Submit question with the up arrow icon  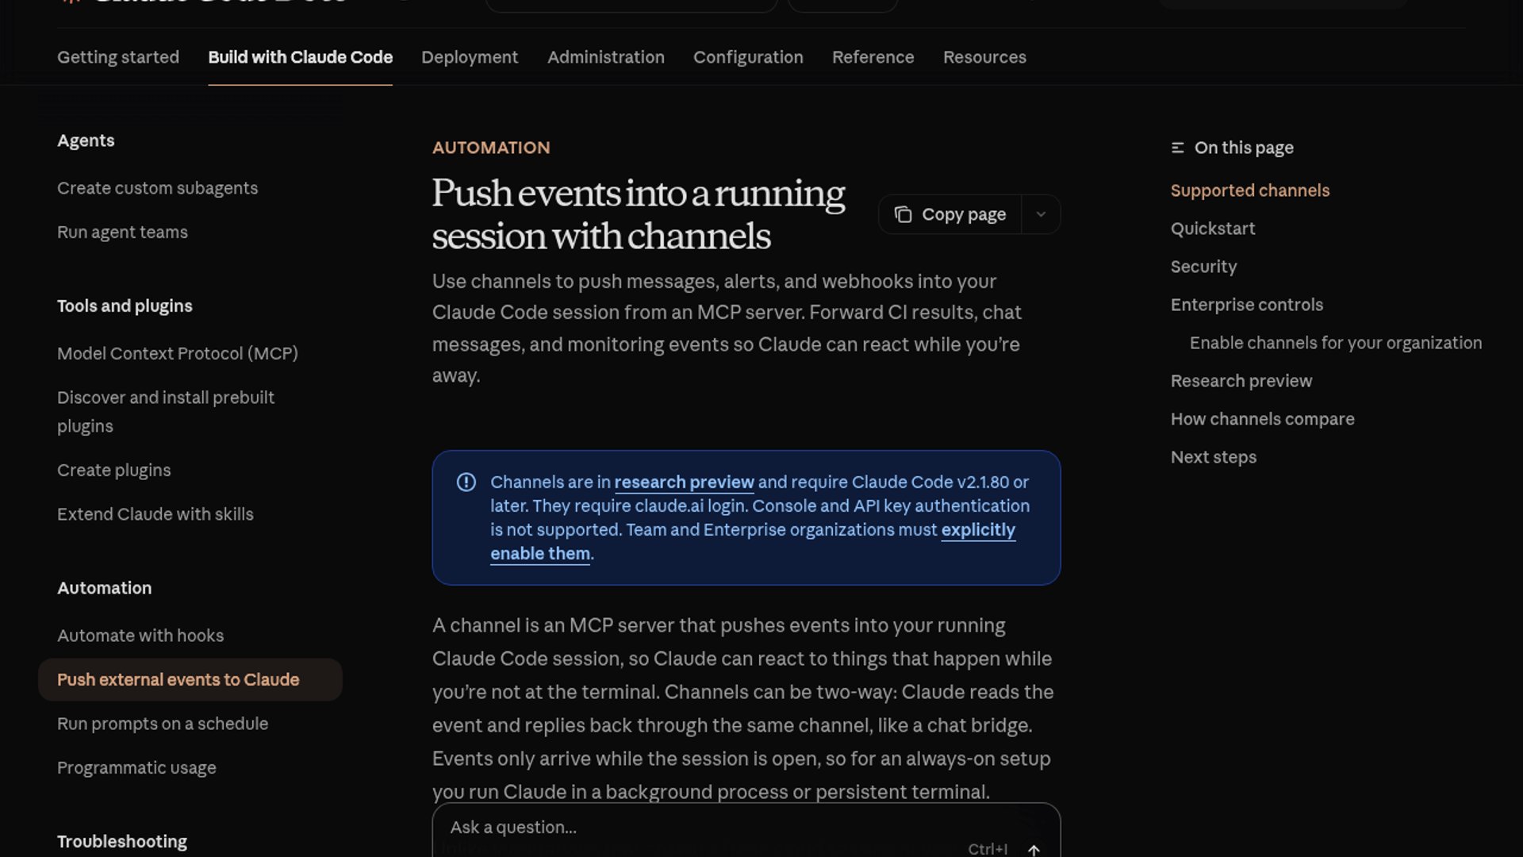tap(1034, 850)
